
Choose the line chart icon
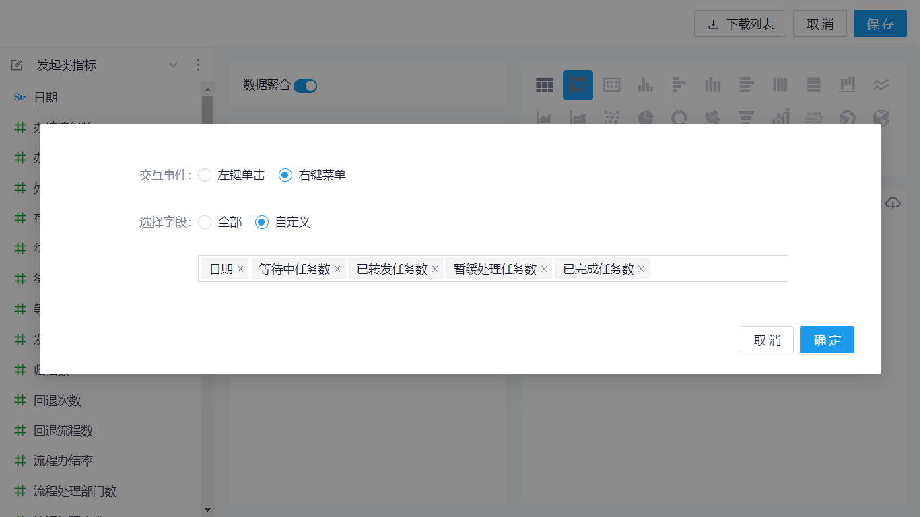[881, 85]
